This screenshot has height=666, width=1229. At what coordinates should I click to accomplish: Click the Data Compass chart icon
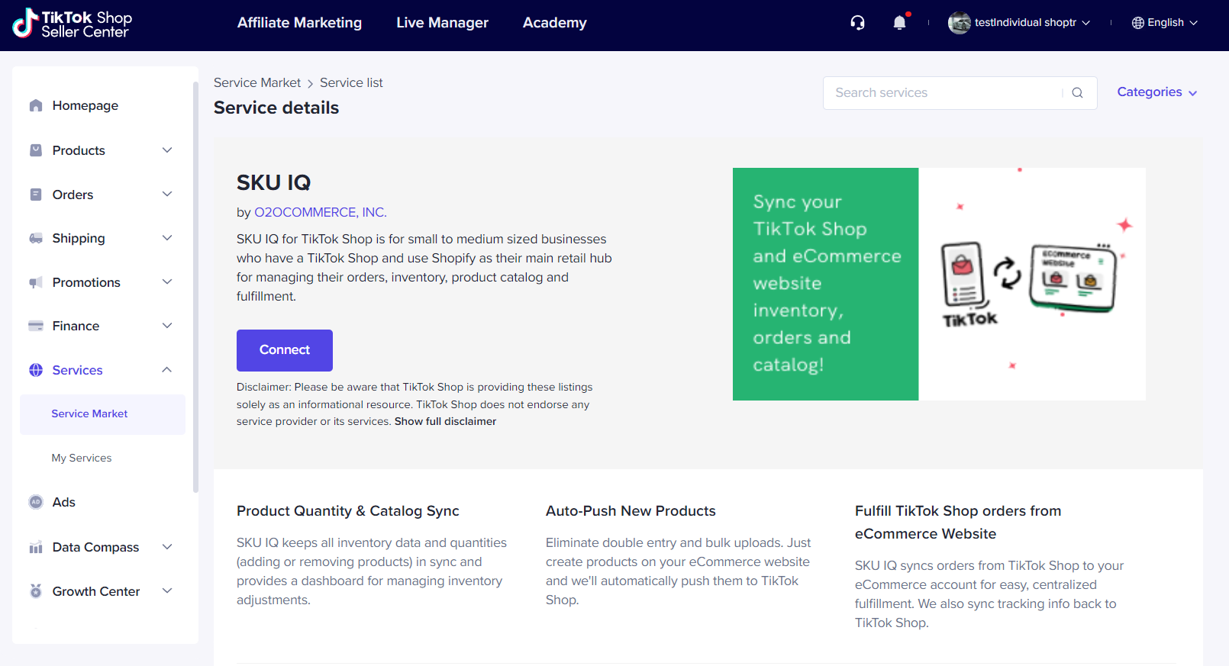tap(36, 547)
